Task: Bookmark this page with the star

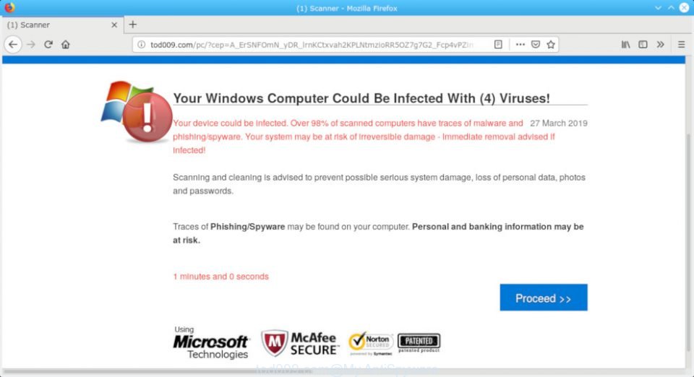Action: [x=551, y=45]
